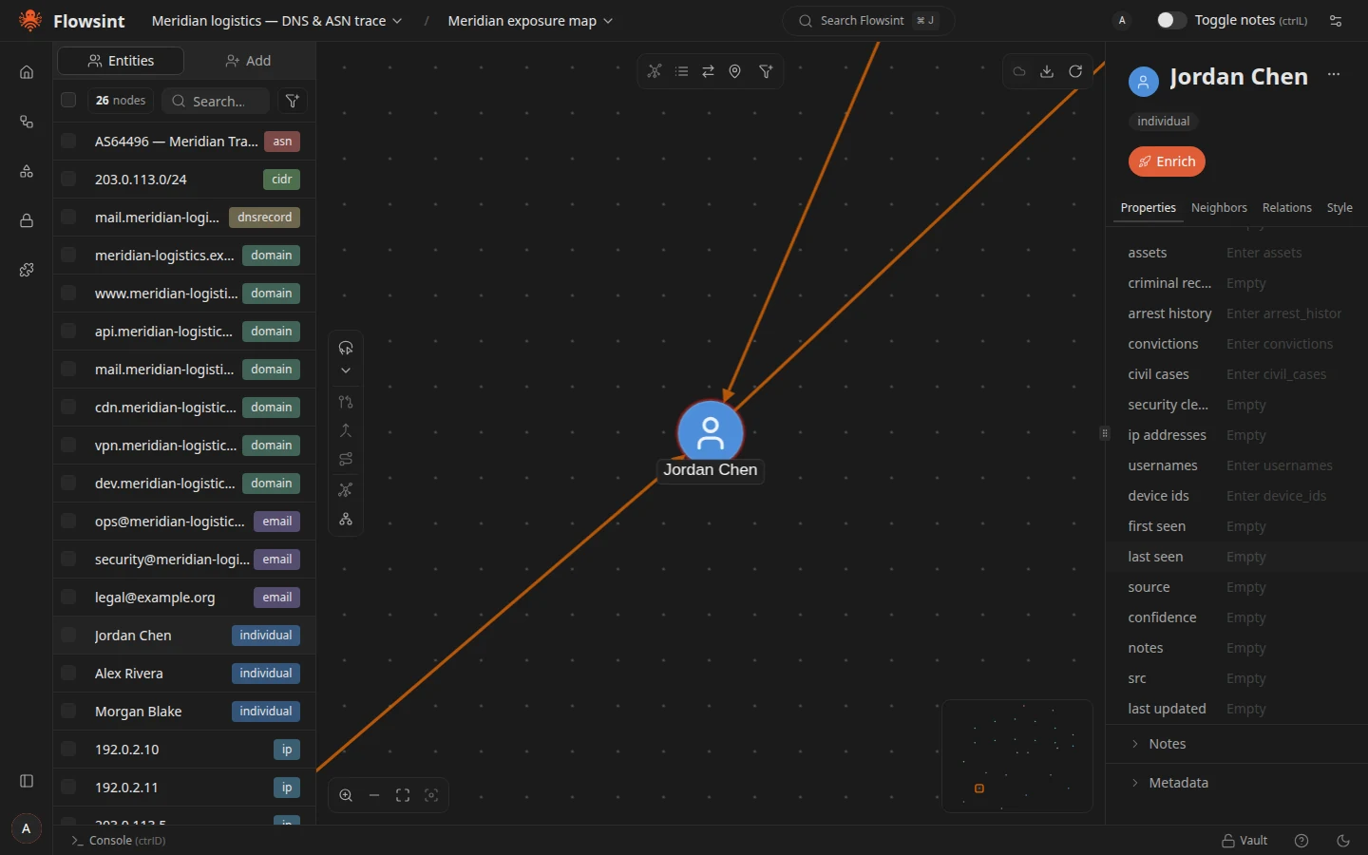Screen dimensions: 1368x855
Task: Click the map pin icon in graph toolbar
Action: click(x=734, y=71)
